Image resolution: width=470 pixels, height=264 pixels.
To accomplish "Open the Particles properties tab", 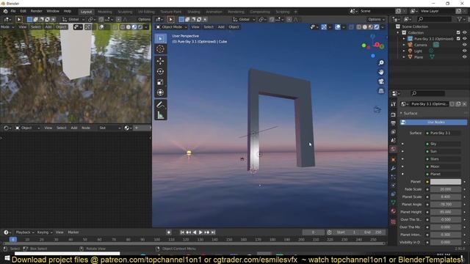I will [394, 177].
